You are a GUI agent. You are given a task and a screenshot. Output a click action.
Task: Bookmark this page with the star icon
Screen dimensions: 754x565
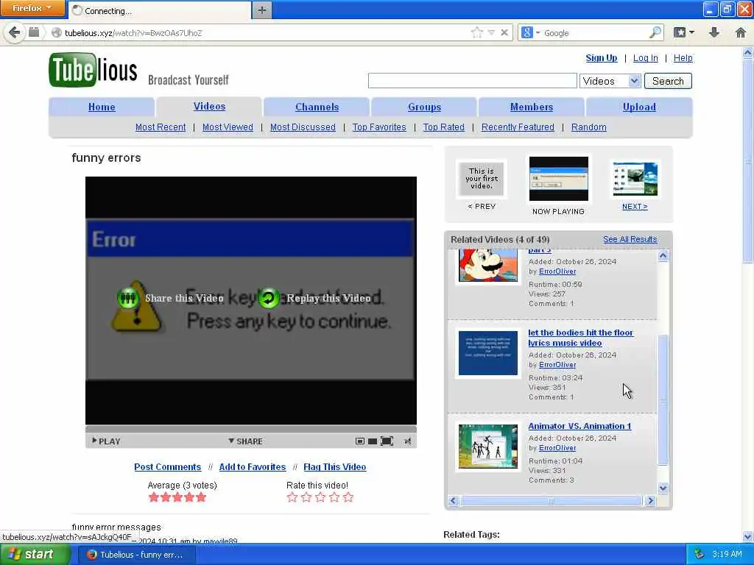pyautogui.click(x=476, y=32)
